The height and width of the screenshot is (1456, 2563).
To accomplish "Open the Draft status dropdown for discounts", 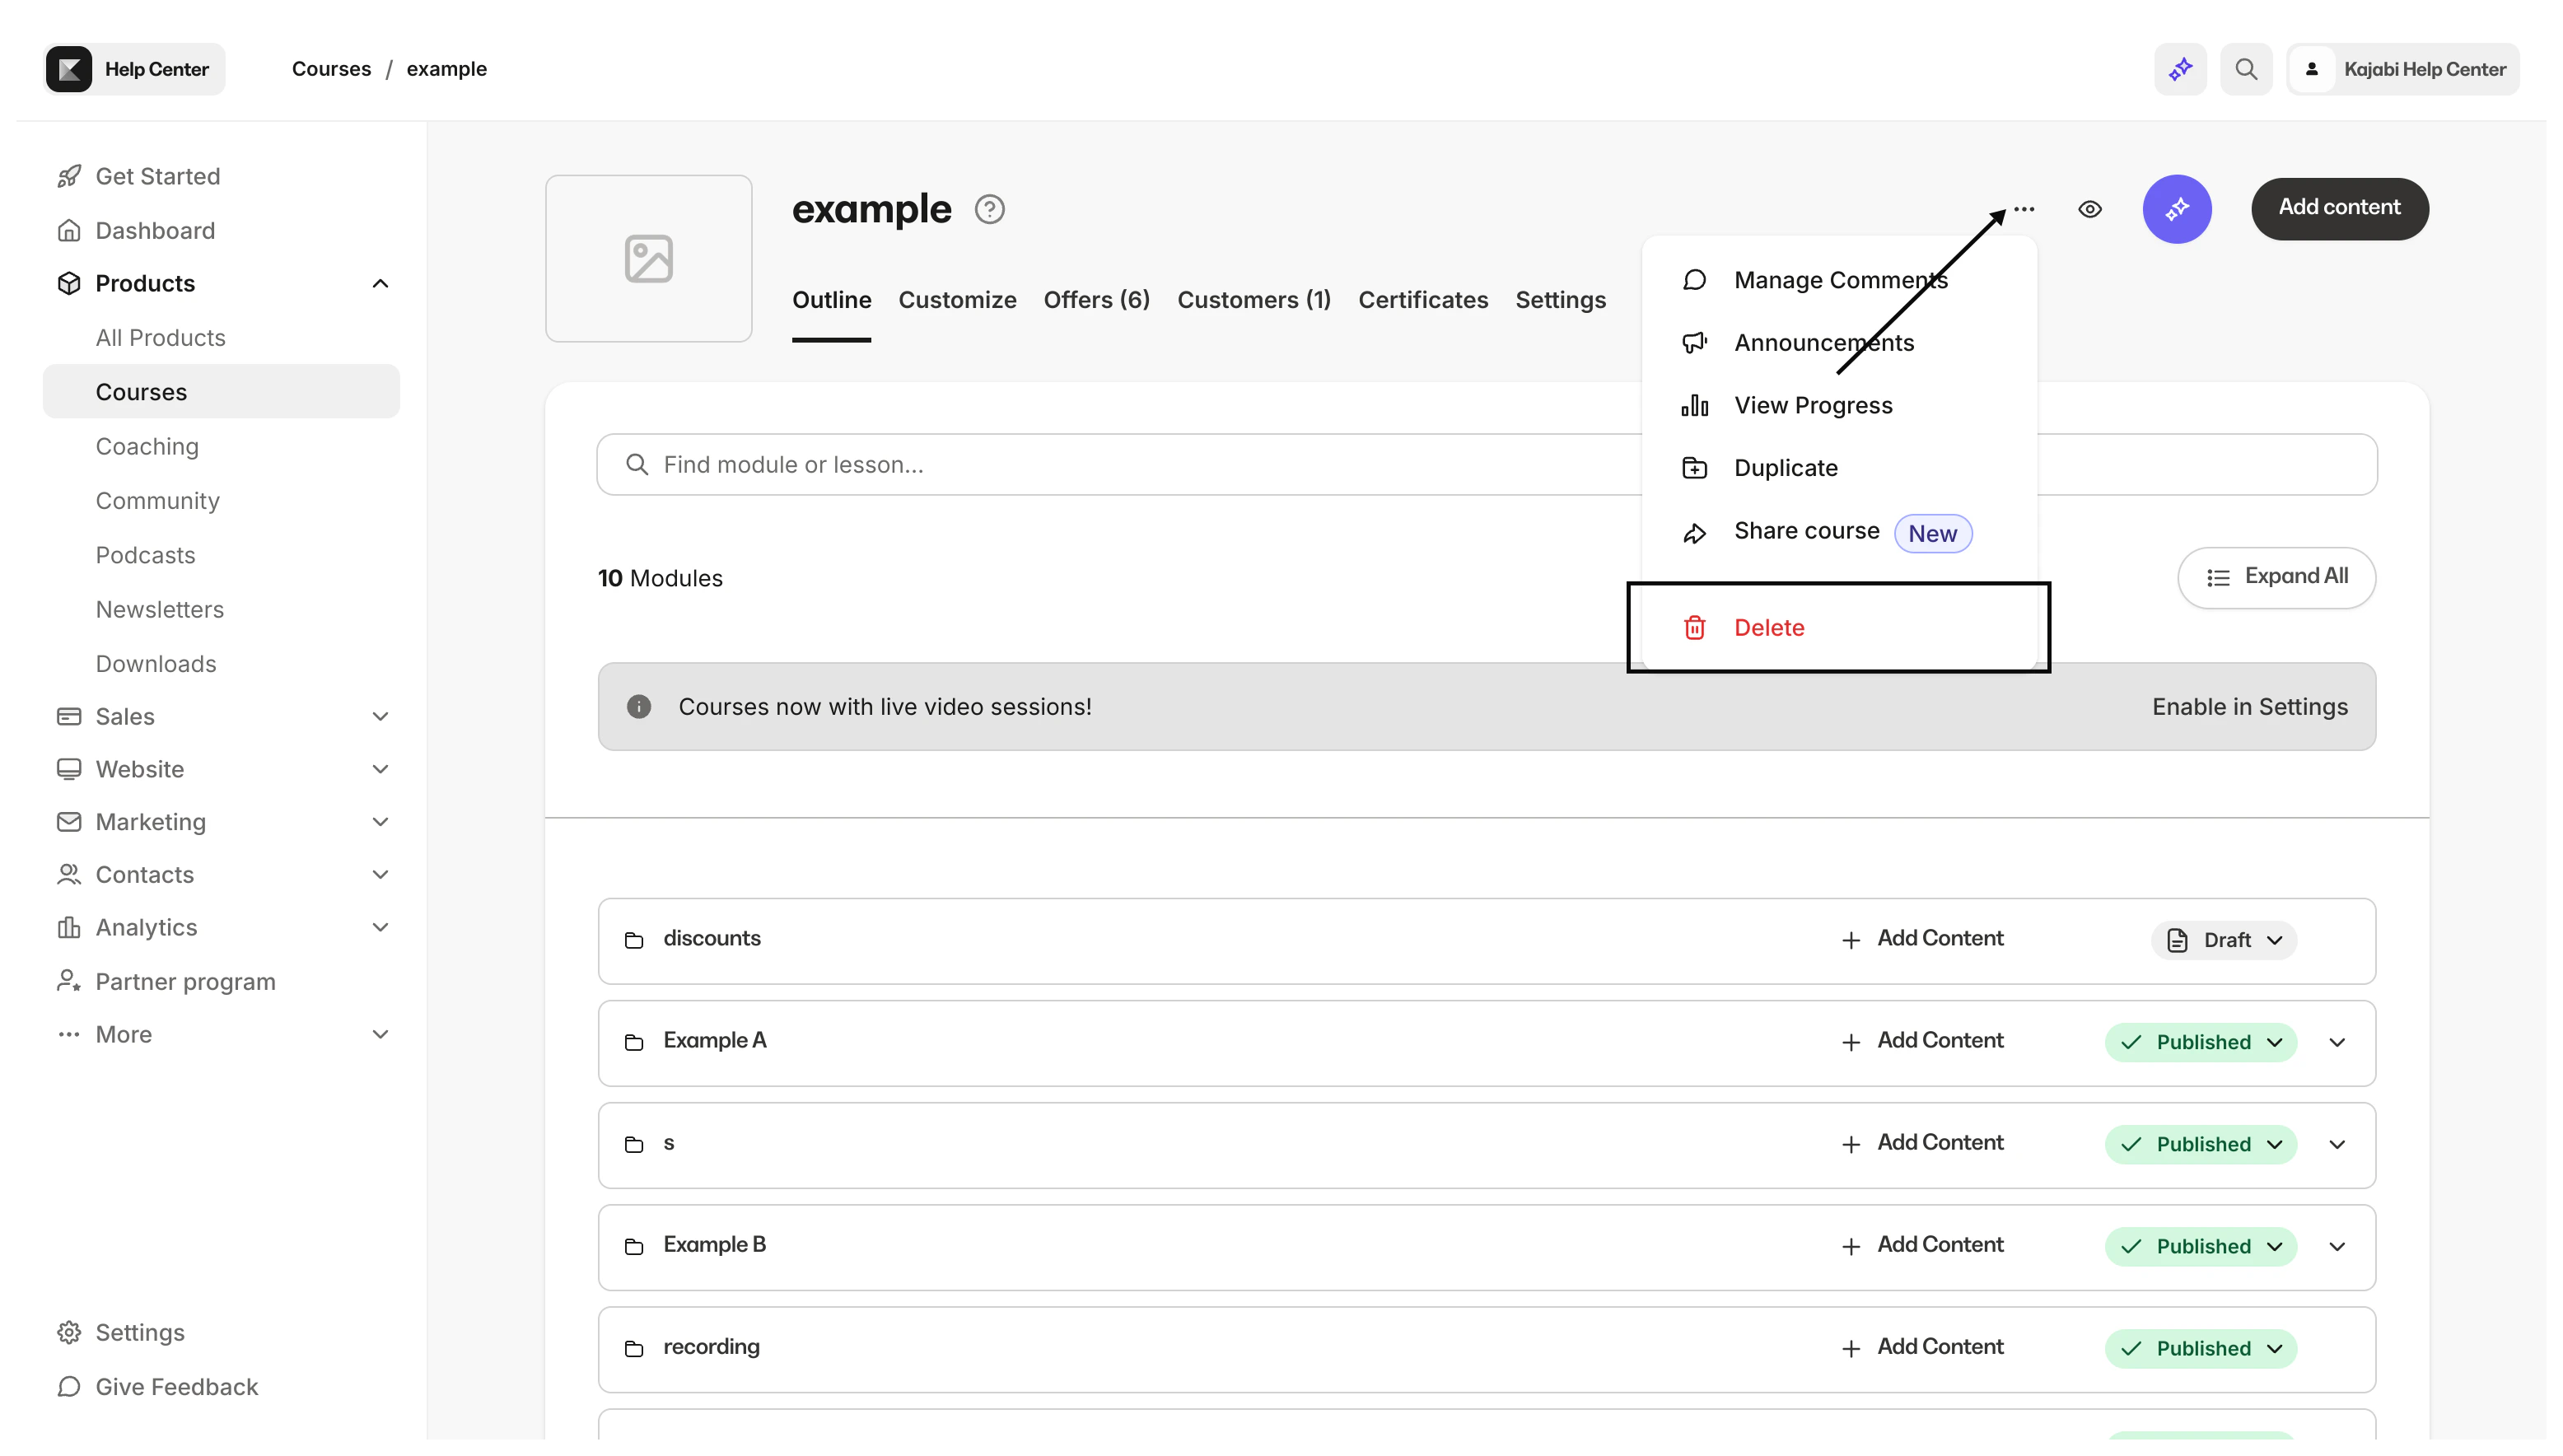I will (x=2222, y=939).
